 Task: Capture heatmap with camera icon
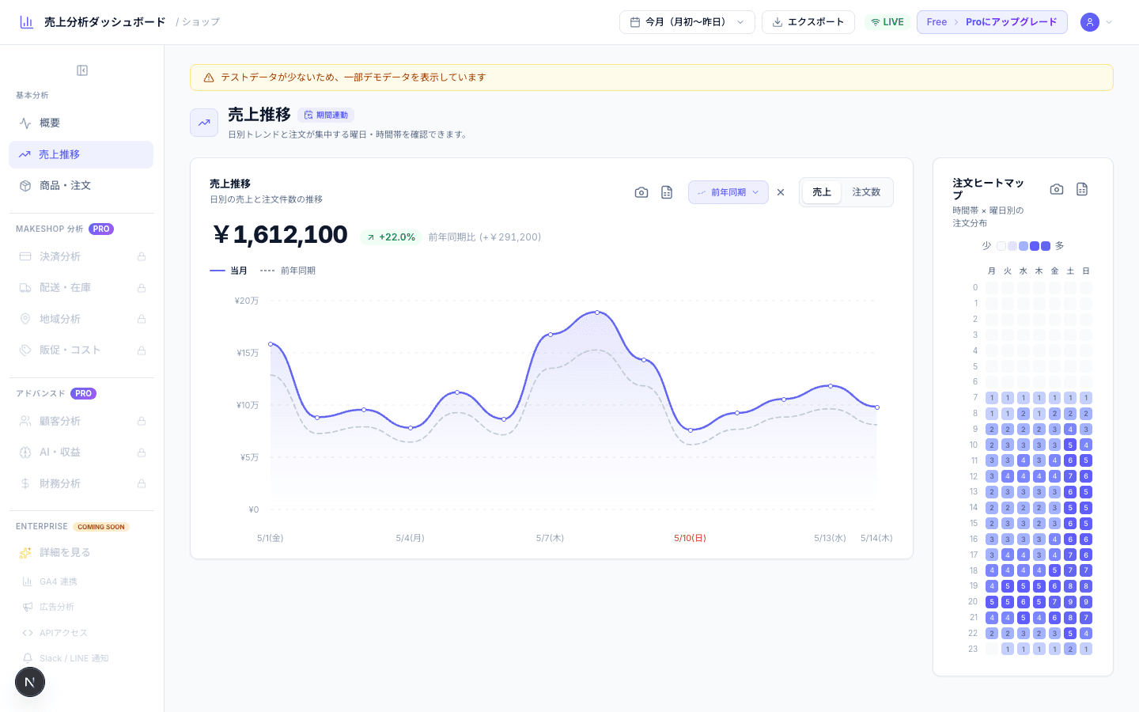pos(1057,189)
